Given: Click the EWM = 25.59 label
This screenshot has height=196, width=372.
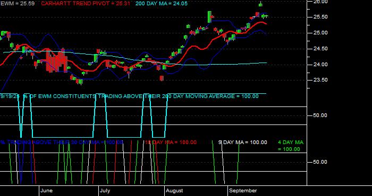Looking at the screenshot, I should tap(17, 4).
